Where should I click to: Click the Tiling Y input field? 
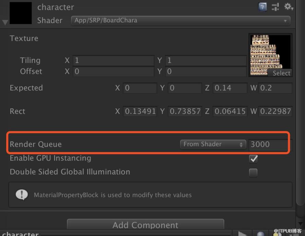click(x=206, y=61)
